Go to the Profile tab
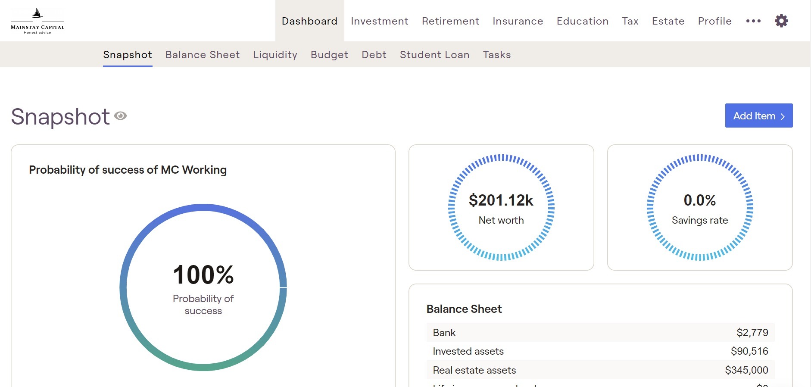Screen dimensions: 811x387 714,21
